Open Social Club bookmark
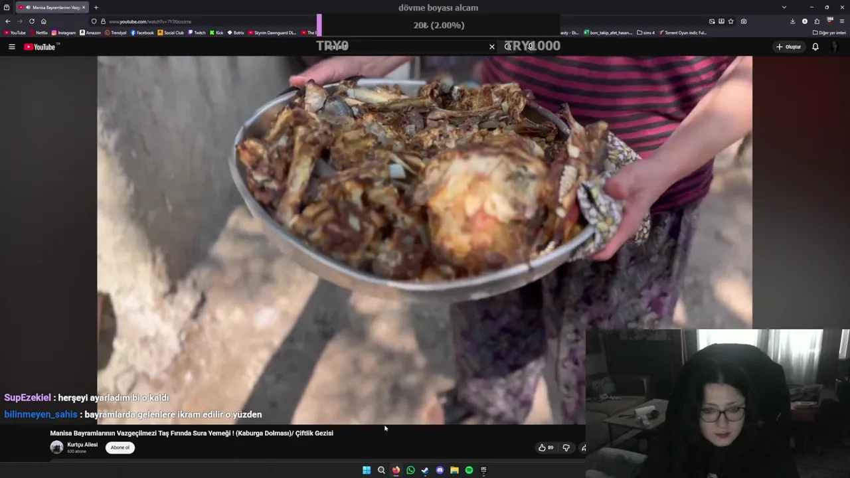This screenshot has width=850, height=478. (171, 33)
